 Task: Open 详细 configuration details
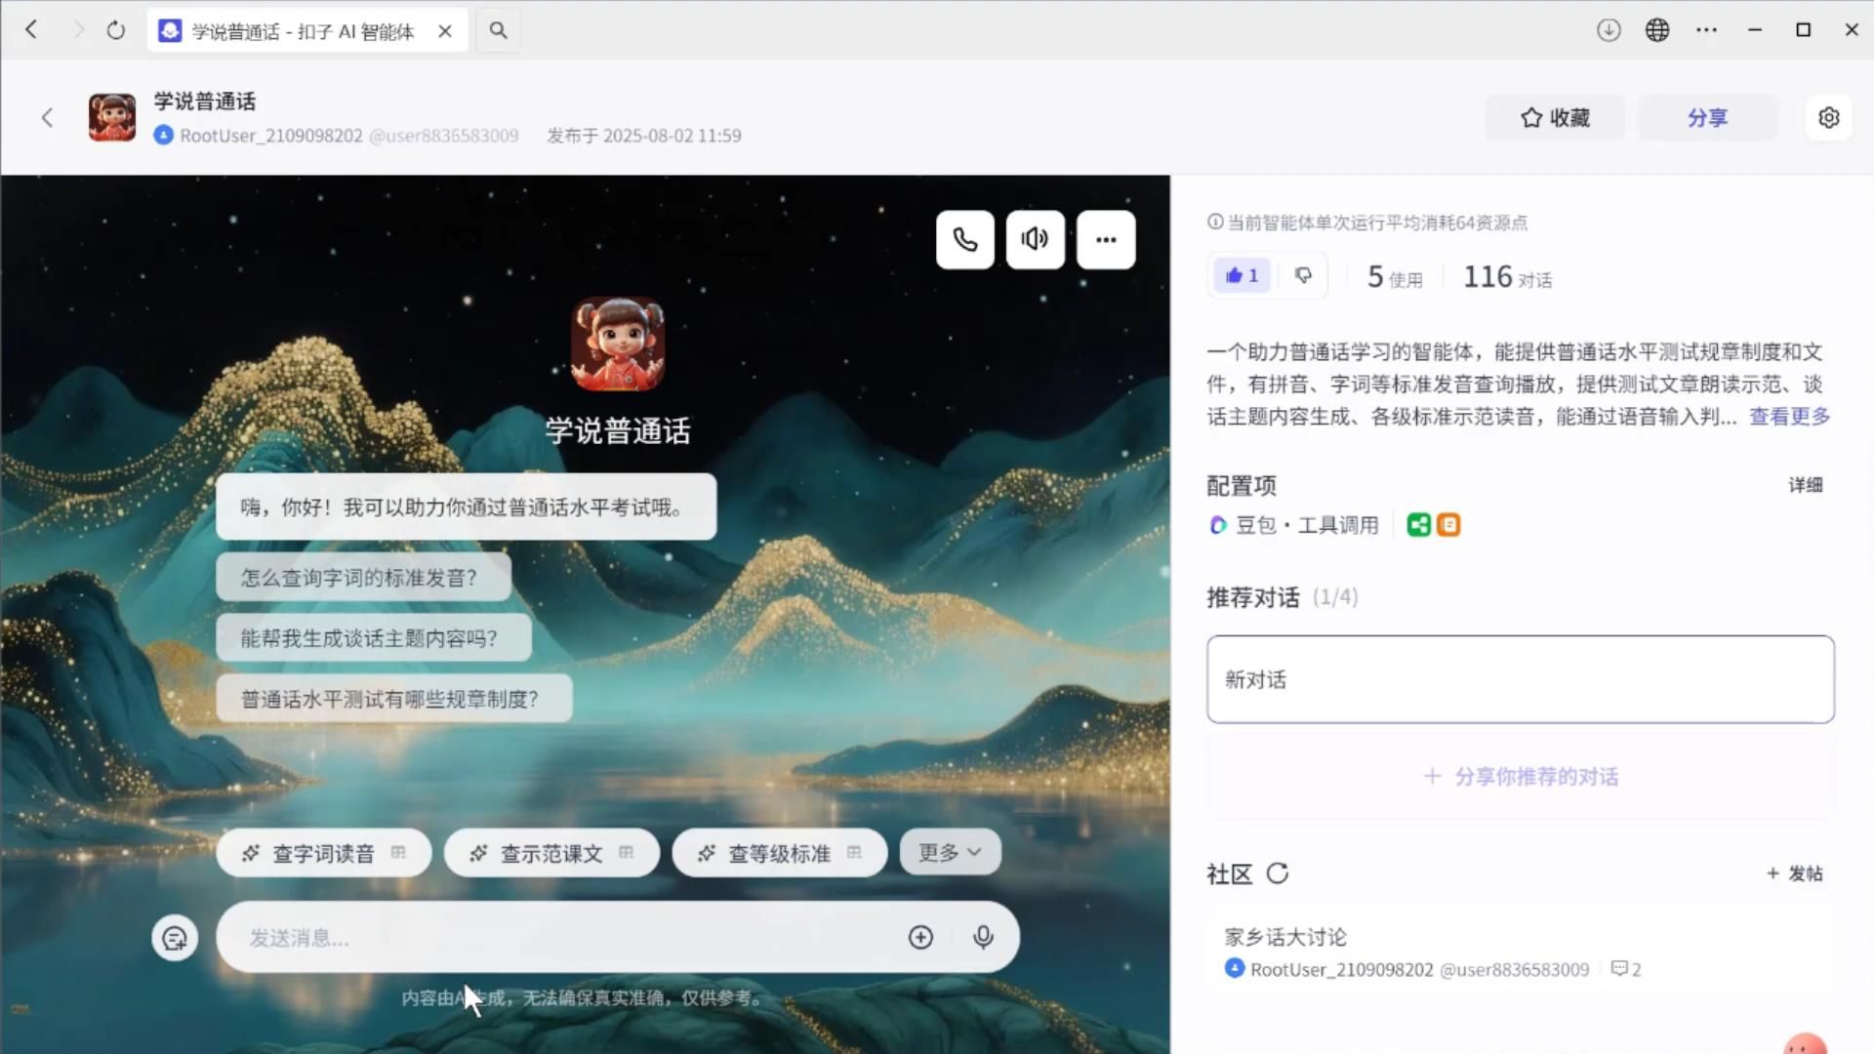[x=1805, y=485]
